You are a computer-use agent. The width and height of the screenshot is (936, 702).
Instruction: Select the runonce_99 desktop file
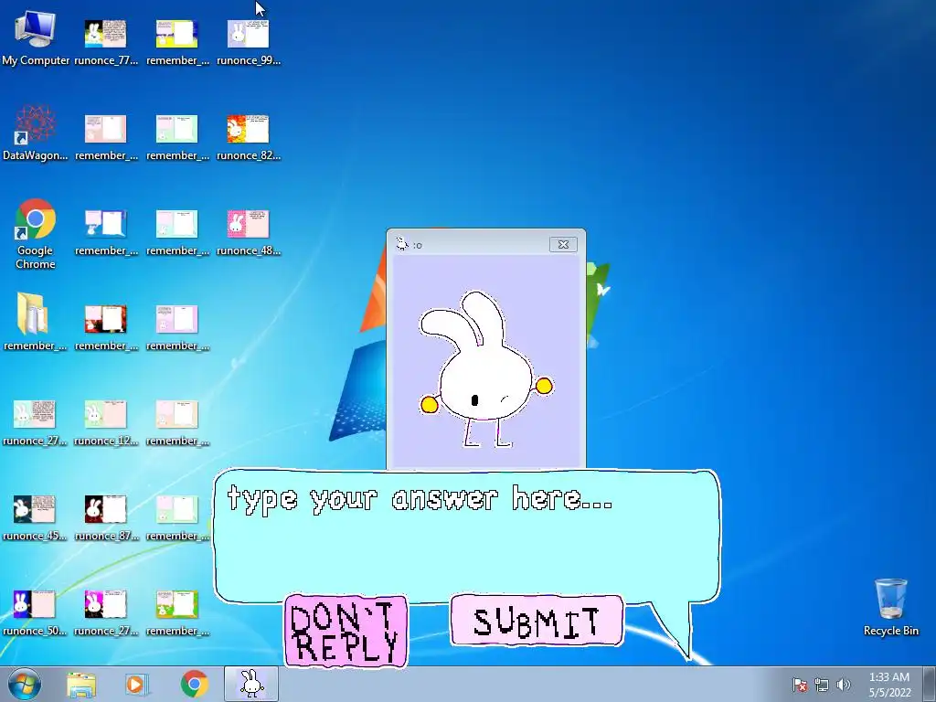[249, 40]
